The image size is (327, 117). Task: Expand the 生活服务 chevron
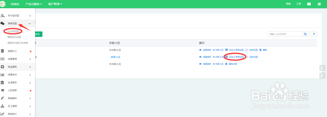click(x=30, y=83)
